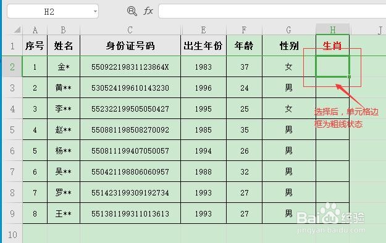
Task: Select column C header
Action: [x=130, y=30]
